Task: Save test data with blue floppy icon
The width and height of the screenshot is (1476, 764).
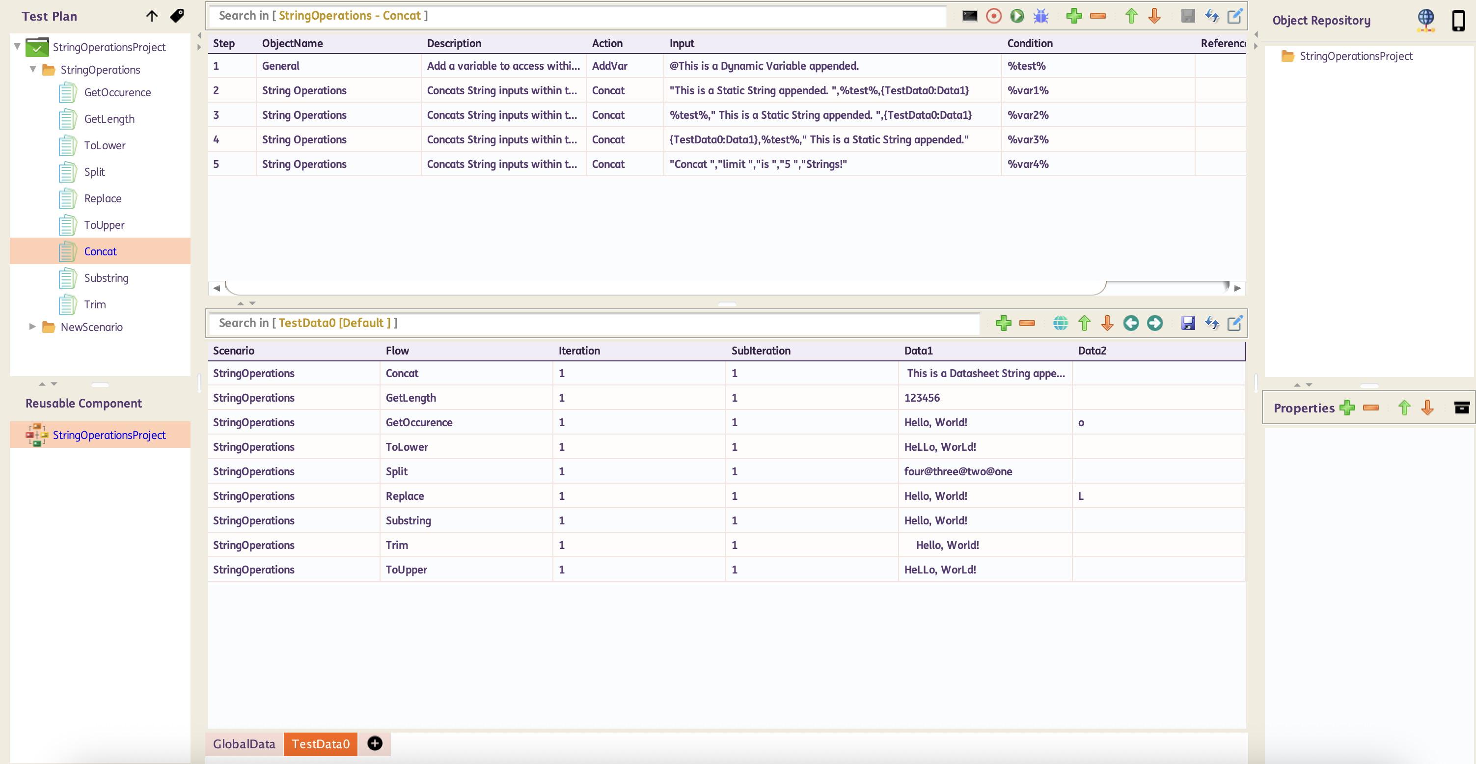Action: point(1188,323)
